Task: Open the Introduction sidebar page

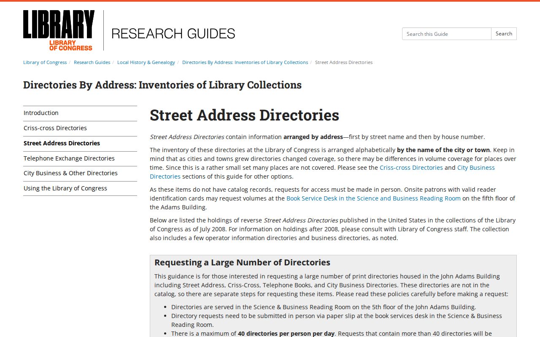Action: tap(80, 113)
